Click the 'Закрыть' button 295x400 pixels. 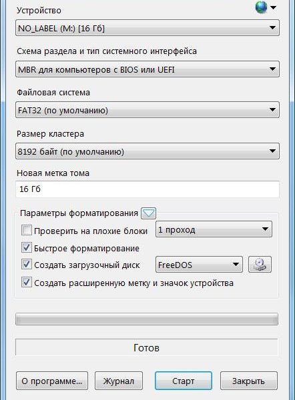248,381
